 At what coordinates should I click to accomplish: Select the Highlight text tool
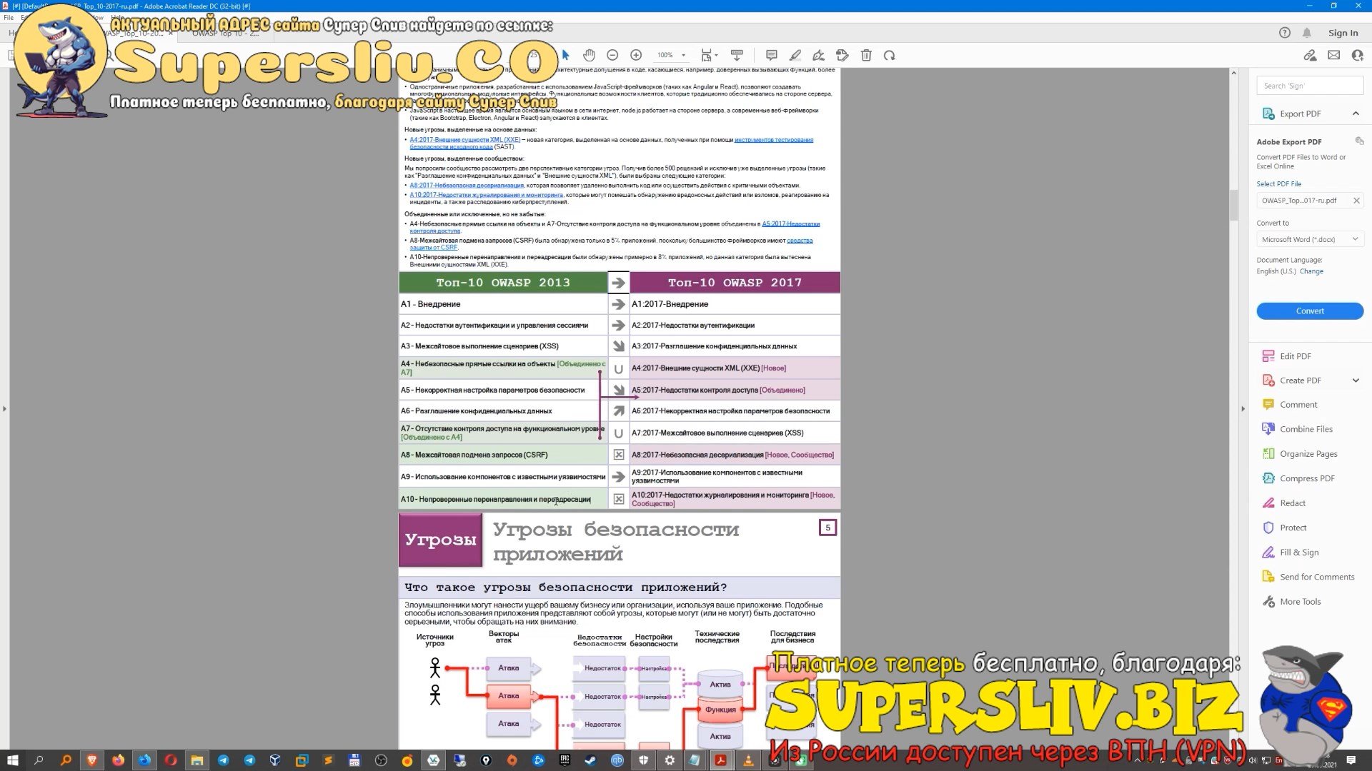click(x=795, y=55)
